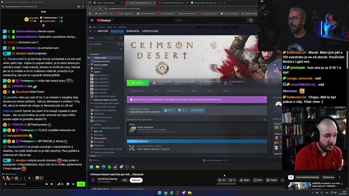
Task: Open Kick chat settings gear
Action: (73, 184)
